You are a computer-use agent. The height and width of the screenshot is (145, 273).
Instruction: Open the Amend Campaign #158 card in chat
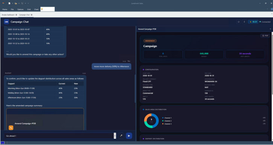pos(45,119)
